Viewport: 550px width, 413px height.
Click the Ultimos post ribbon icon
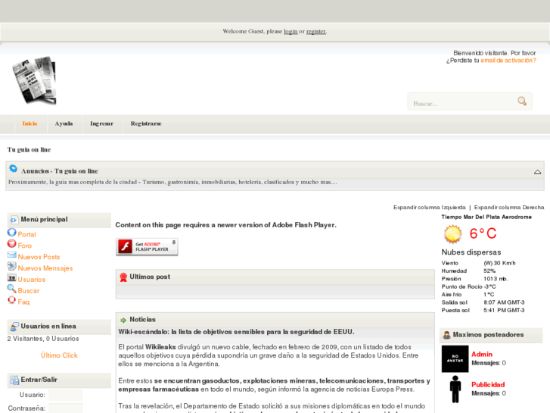pyautogui.click(x=123, y=277)
